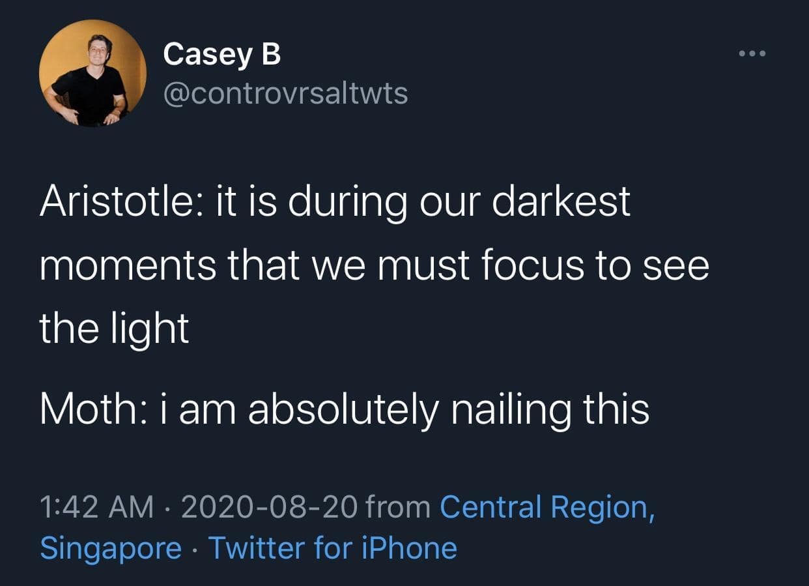Click the word Singapore in the location
Screen dimensions: 809x586
(111, 548)
